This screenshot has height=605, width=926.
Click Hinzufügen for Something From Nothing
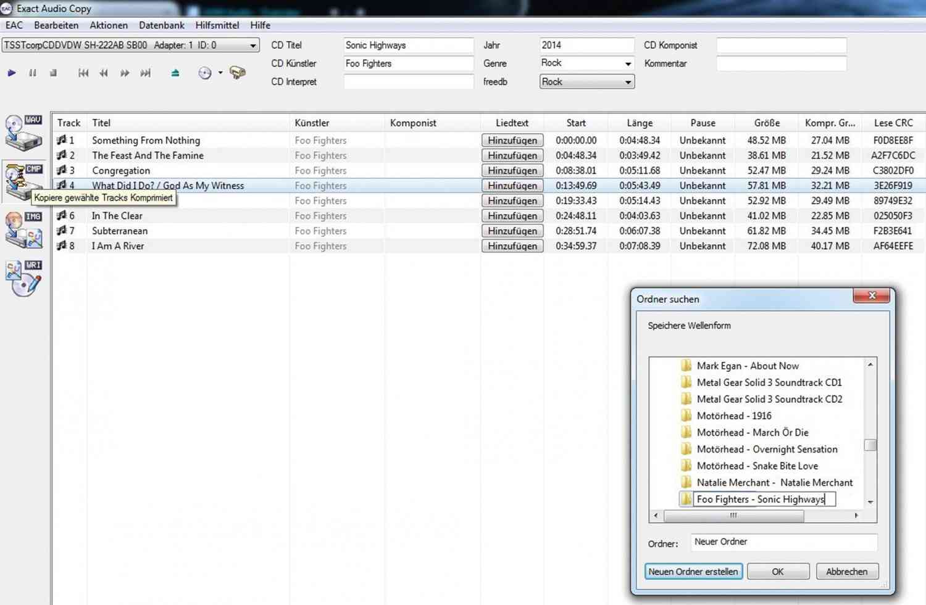tap(512, 140)
